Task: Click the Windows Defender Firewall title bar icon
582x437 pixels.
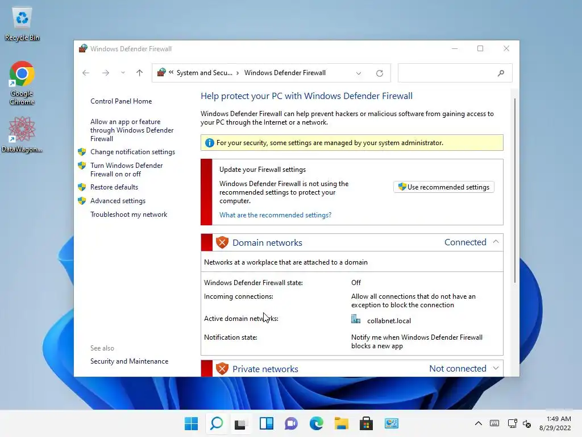Action: coord(83,48)
